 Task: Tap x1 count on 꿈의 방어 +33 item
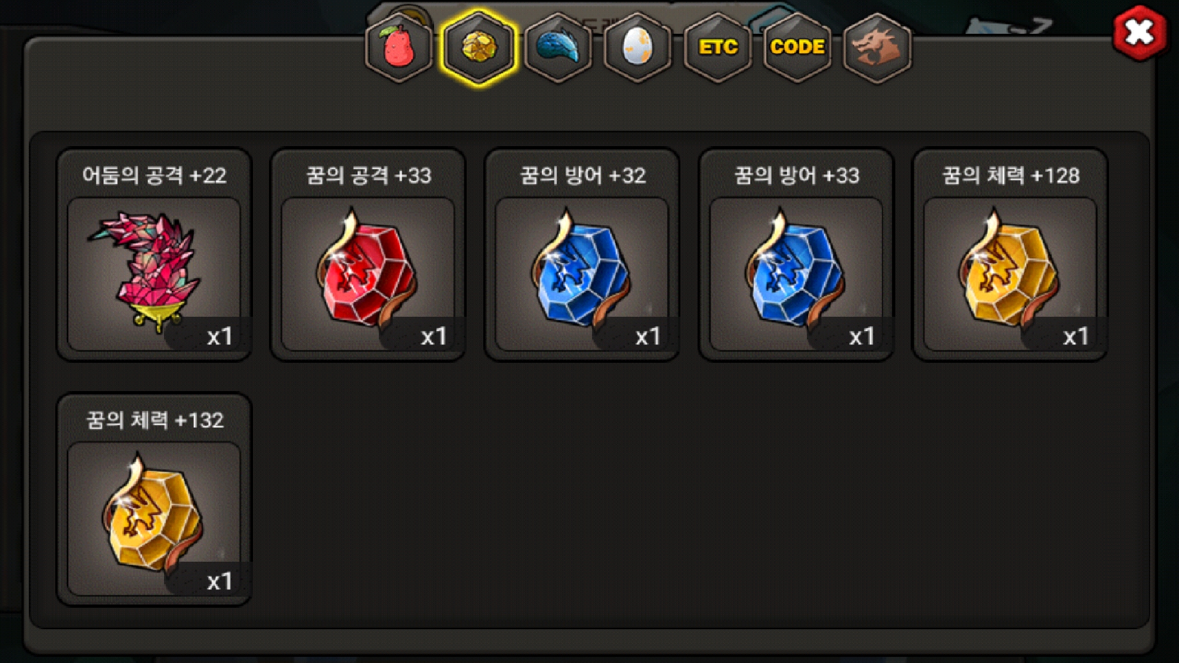[862, 336]
